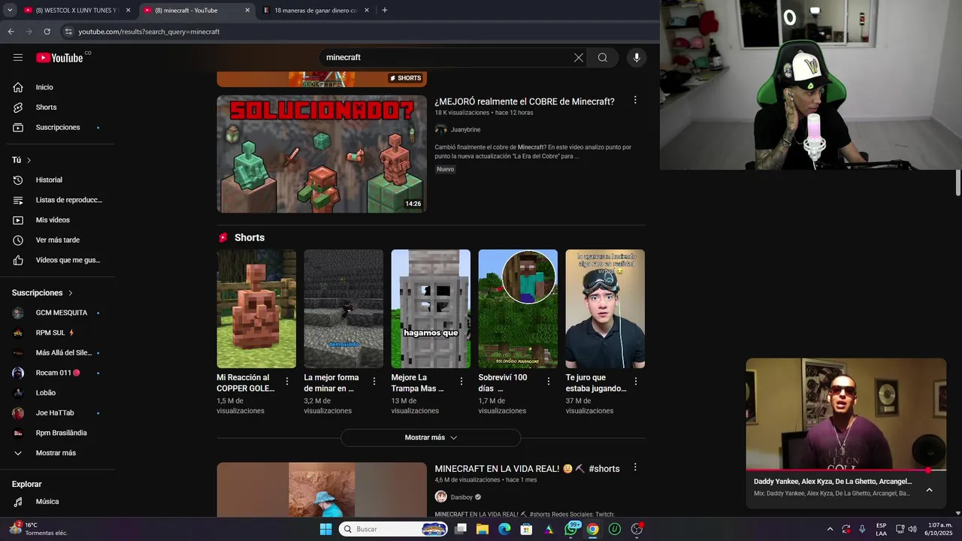Click taskbar Buscar search box
The image size is (962, 541).
395,529
